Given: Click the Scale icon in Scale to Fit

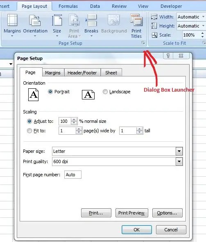Looking at the screenshot, I should click(154, 35).
